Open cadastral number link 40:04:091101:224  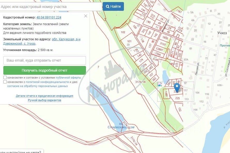(49, 17)
